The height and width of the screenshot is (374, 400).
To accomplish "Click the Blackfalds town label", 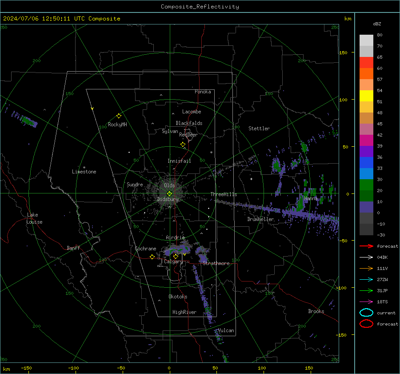I will pos(189,123).
